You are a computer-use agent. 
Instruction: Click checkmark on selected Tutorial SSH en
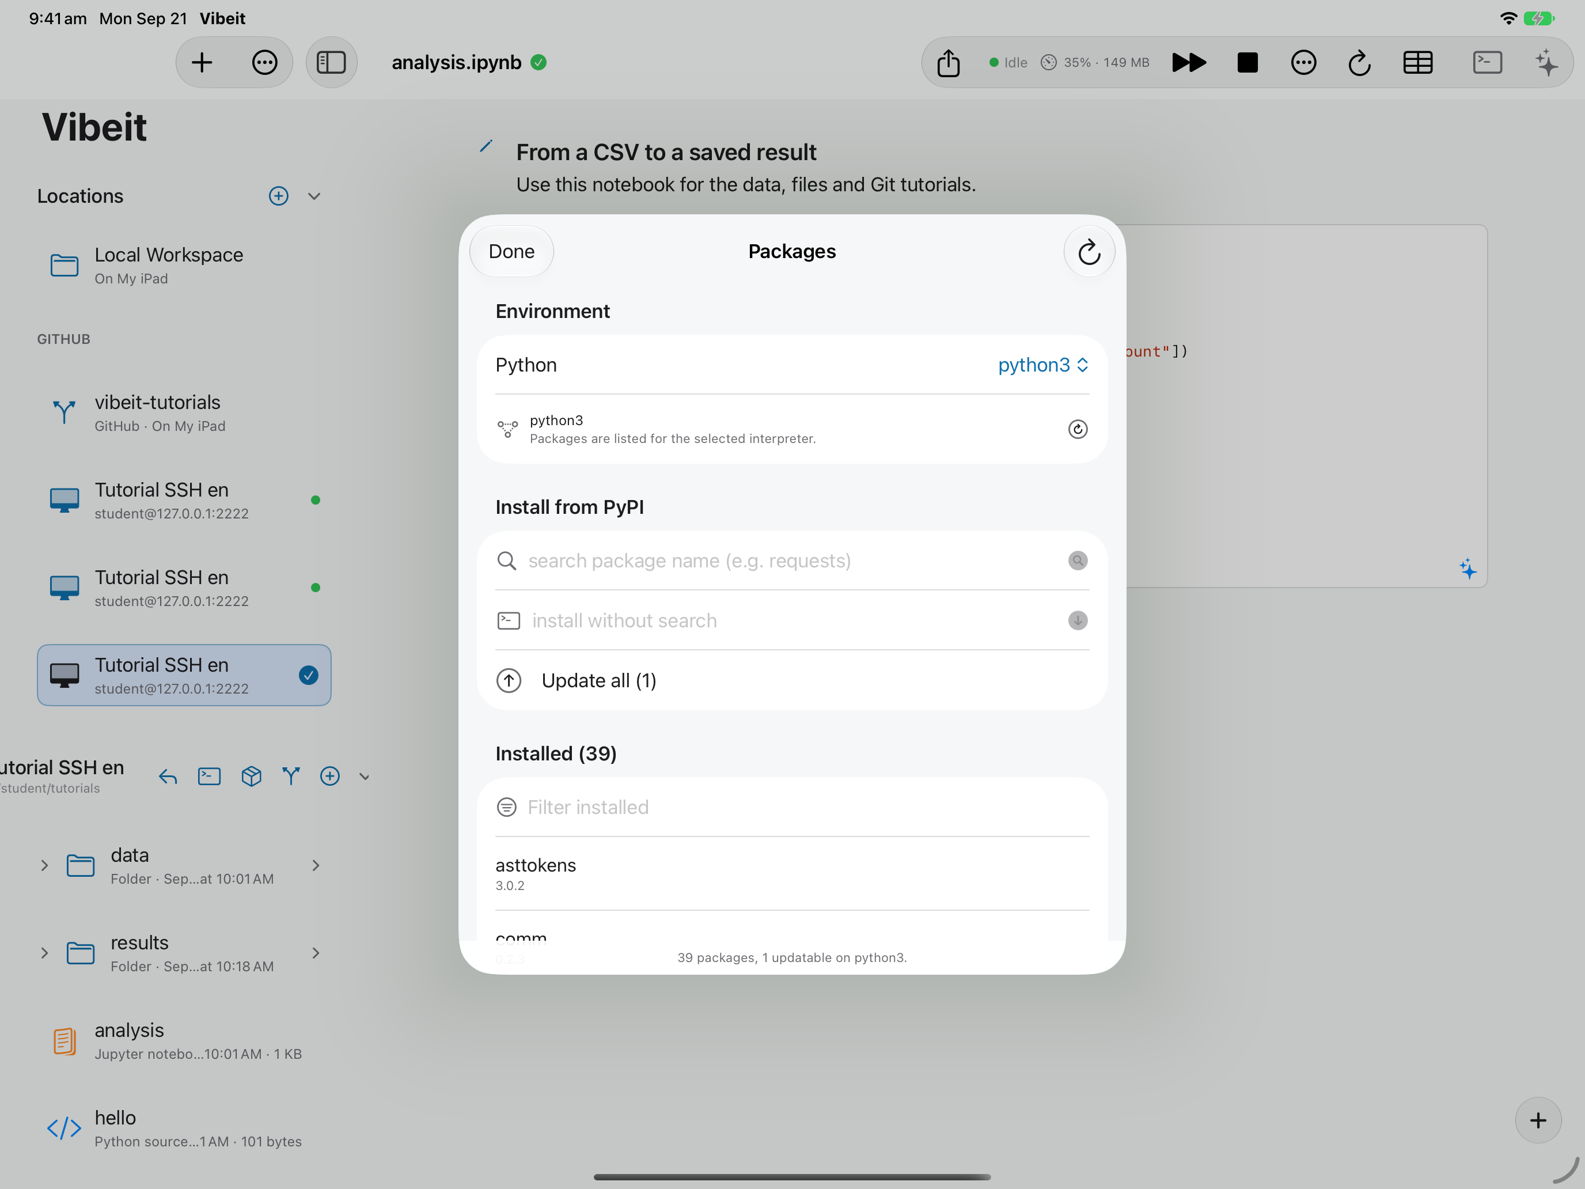(308, 675)
